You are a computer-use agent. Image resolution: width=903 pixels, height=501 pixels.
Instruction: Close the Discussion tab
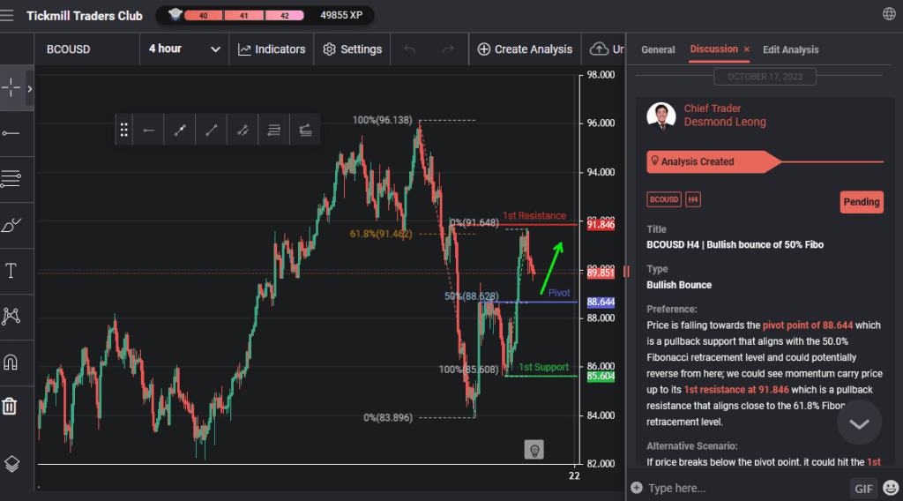(747, 49)
